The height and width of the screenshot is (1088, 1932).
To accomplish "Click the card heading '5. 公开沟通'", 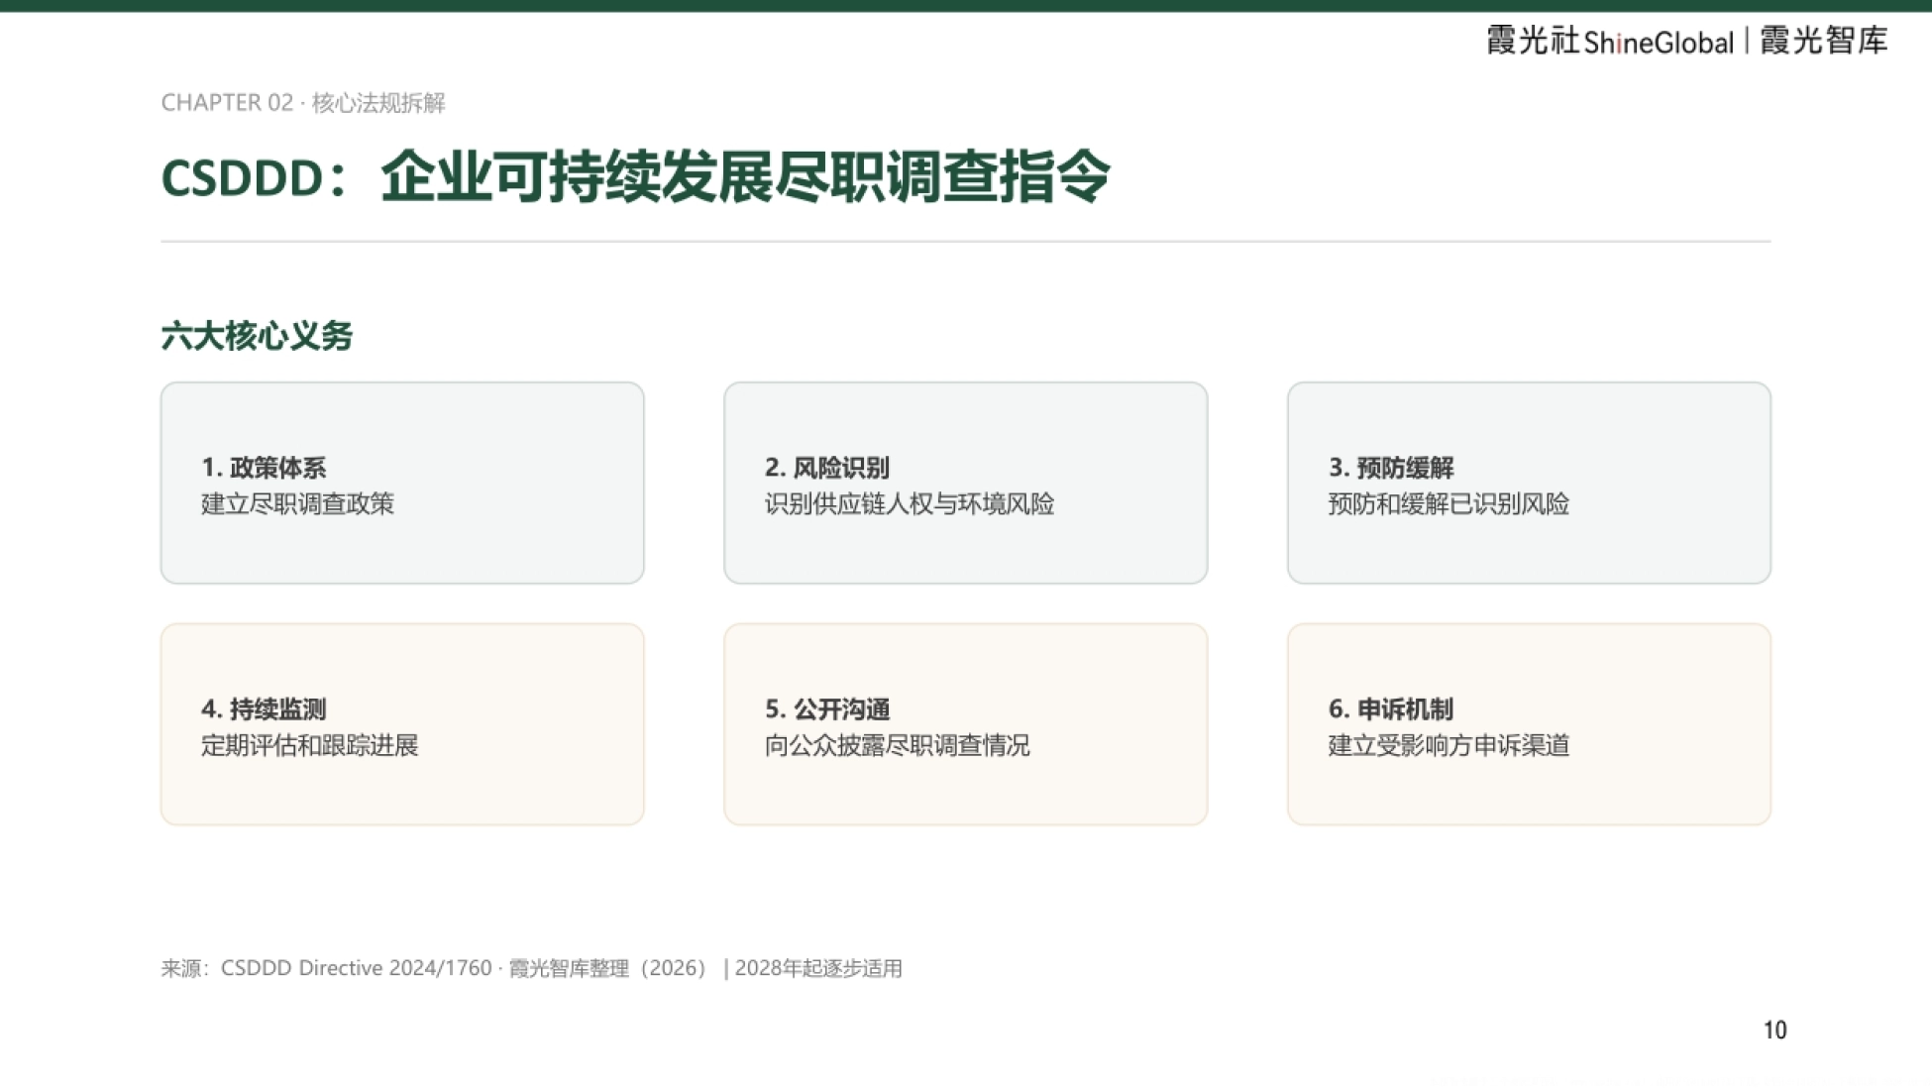I will (827, 708).
